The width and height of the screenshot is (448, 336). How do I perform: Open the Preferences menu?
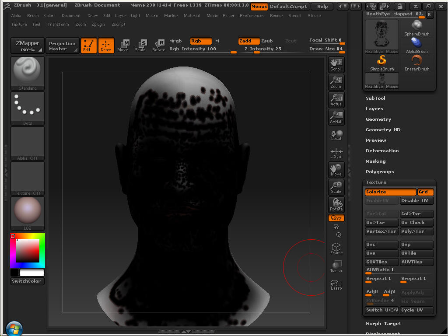pos(252,16)
